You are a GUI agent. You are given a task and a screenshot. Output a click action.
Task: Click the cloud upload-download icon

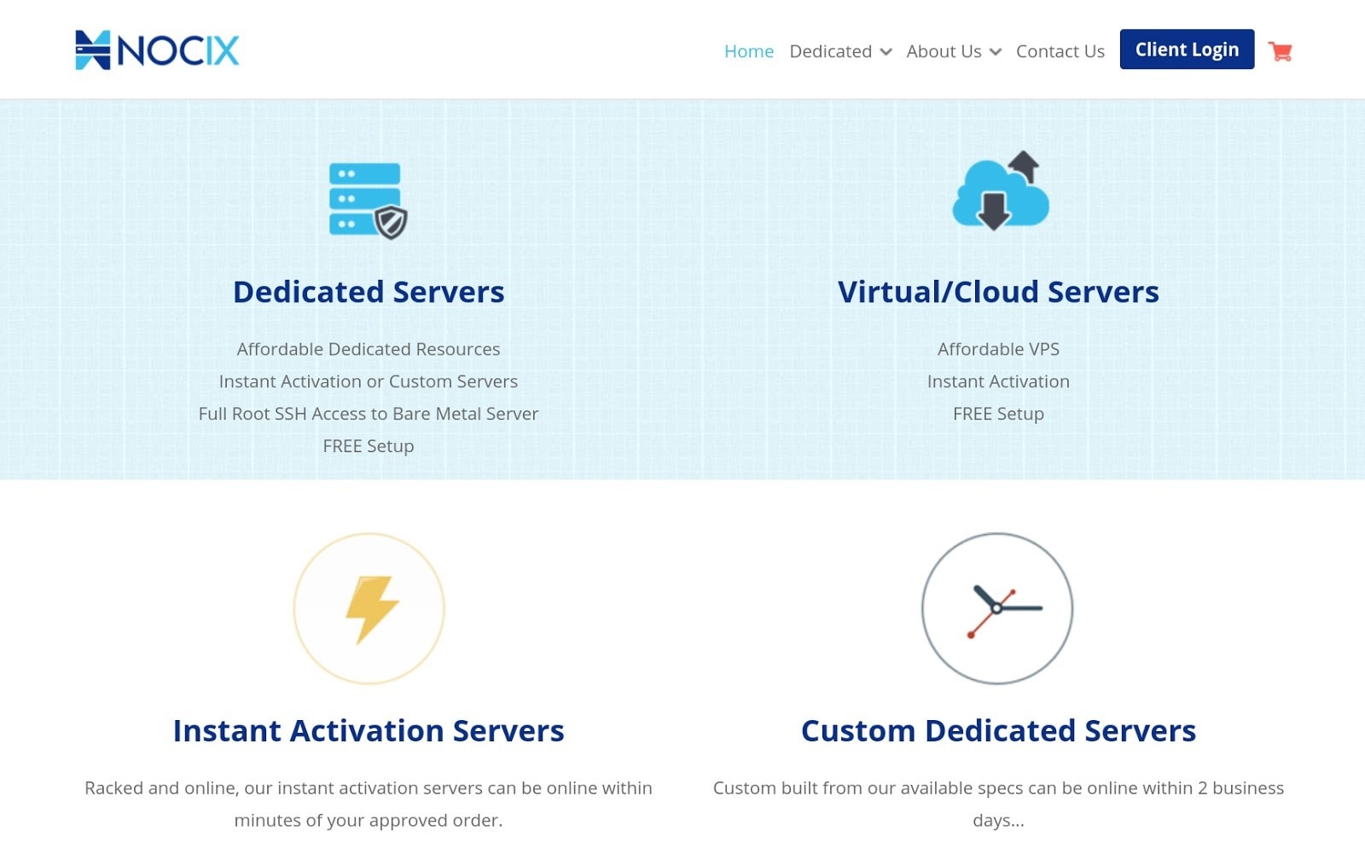click(1001, 191)
